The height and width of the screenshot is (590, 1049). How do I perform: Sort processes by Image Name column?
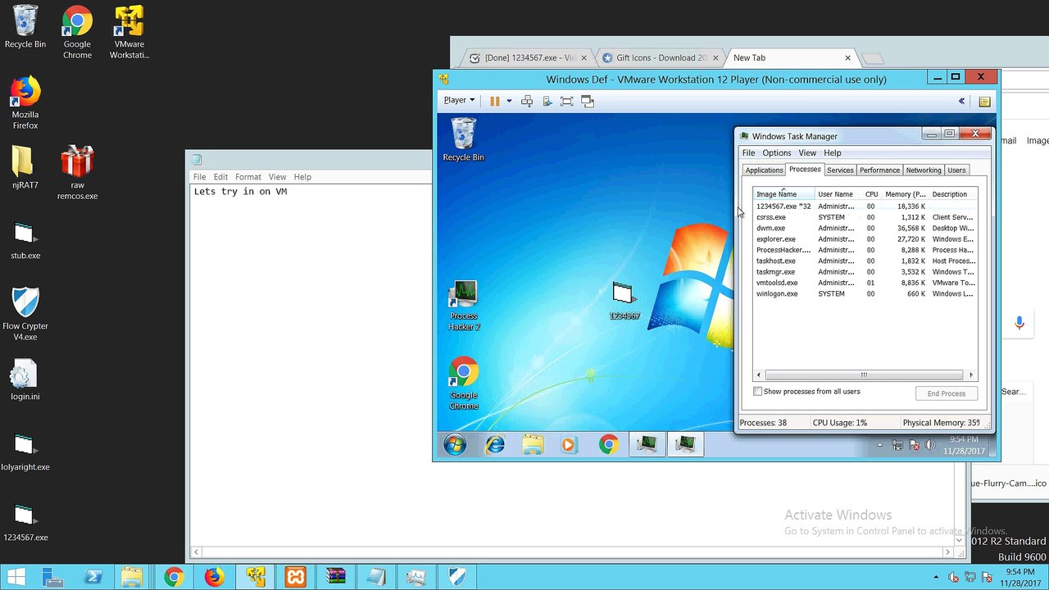(783, 194)
